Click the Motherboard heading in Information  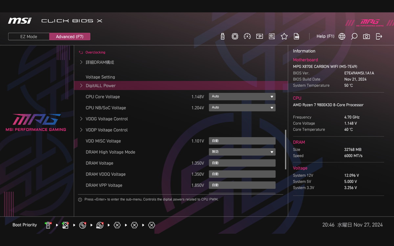(305, 60)
